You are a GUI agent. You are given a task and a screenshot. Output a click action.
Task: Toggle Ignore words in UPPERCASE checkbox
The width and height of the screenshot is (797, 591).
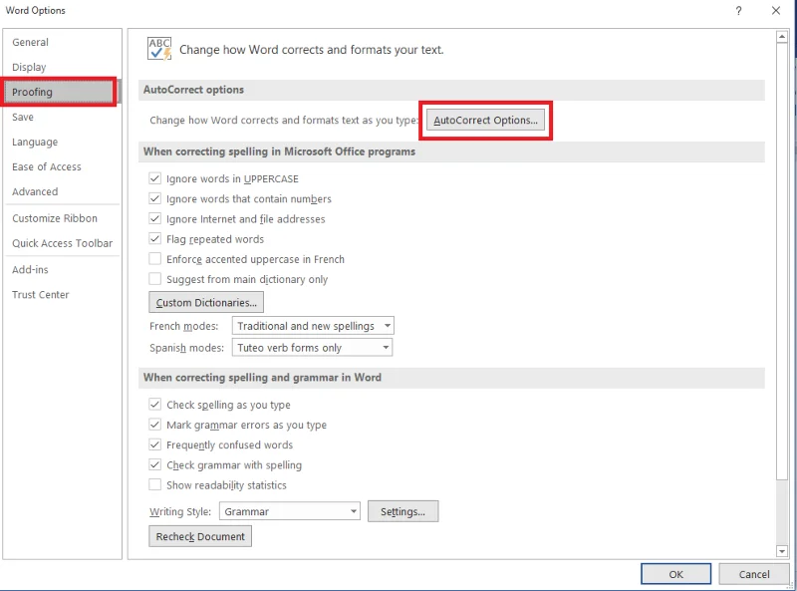point(155,178)
